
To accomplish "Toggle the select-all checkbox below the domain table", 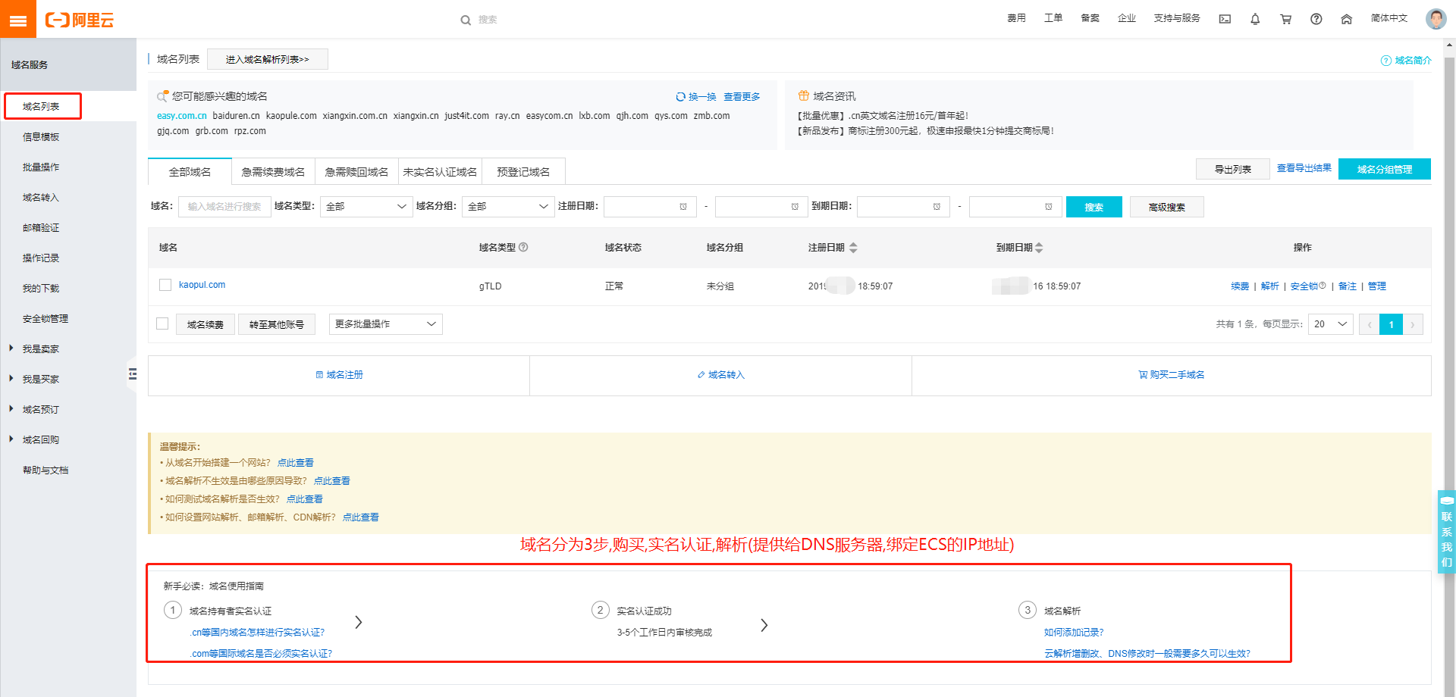I will point(162,323).
